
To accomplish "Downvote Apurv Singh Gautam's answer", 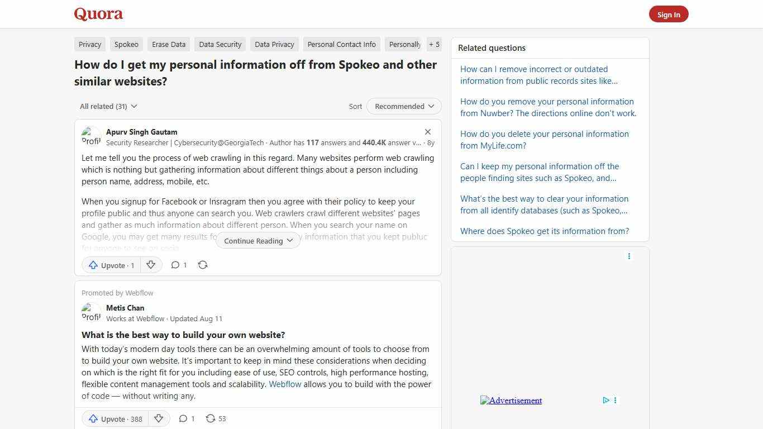I will click(x=151, y=265).
